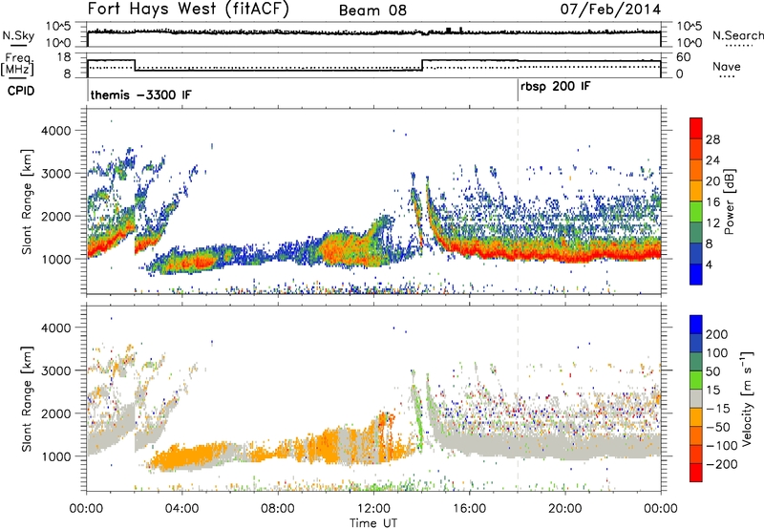Click the '18' frequency axis tick
Viewport: 764px width, 529px height.
[x=63, y=57]
